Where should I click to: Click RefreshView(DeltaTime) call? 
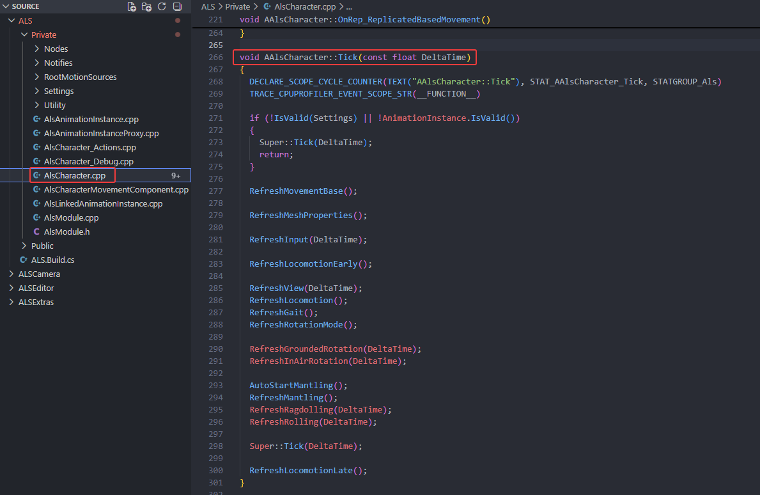click(x=306, y=288)
